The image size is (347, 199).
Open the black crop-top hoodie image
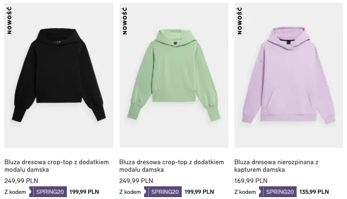pyautogui.click(x=59, y=75)
